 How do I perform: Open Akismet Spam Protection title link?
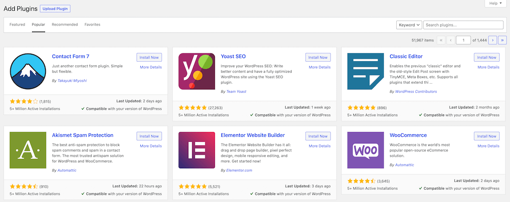(83, 135)
